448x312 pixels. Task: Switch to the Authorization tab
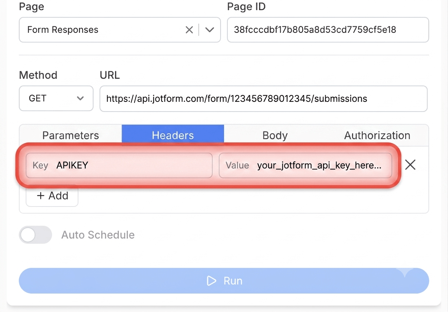(377, 135)
